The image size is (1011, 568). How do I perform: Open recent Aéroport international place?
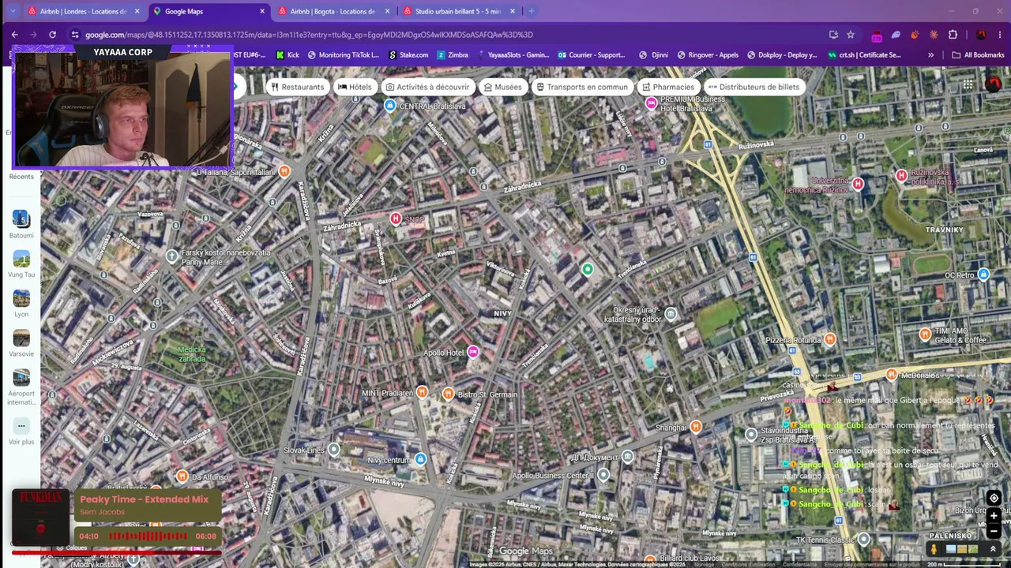[x=21, y=387]
